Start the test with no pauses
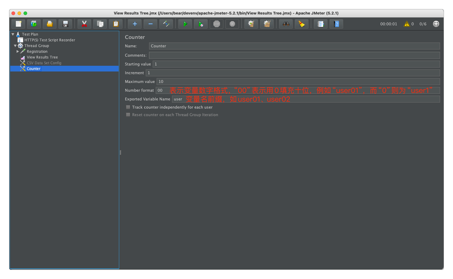The width and height of the screenshot is (453, 279). click(x=201, y=24)
